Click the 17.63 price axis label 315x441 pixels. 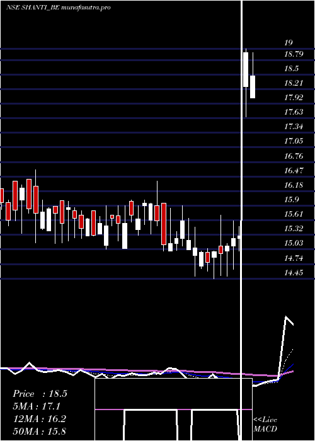[x=294, y=112]
